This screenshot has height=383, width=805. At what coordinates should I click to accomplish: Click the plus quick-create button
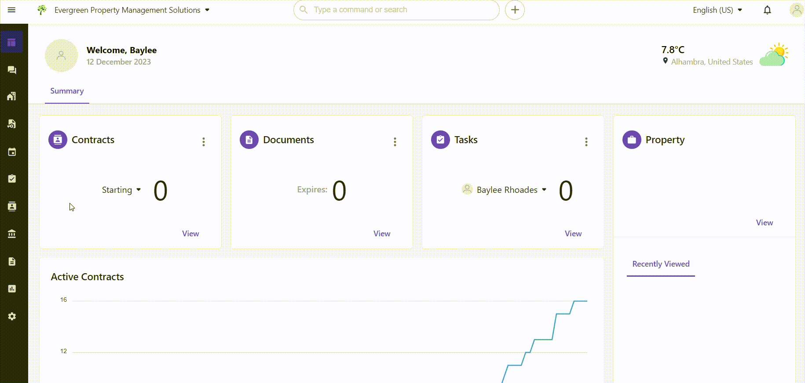pos(515,10)
